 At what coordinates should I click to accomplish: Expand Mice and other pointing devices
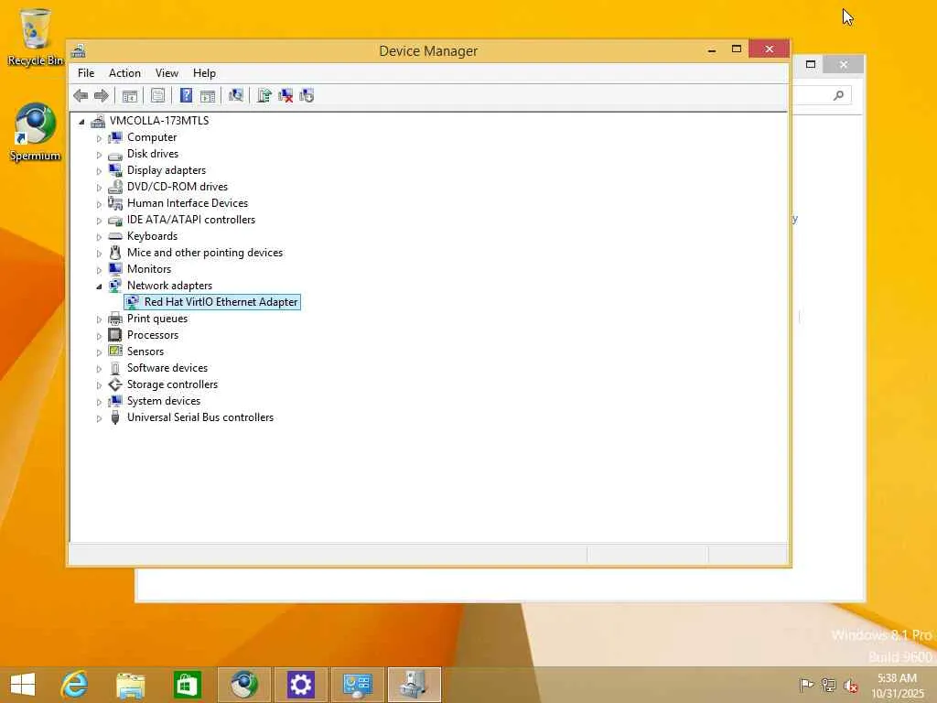[x=99, y=254]
